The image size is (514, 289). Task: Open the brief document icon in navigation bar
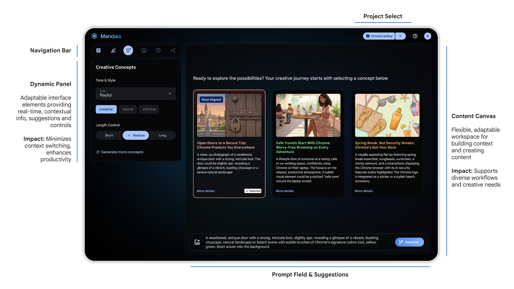(99, 50)
